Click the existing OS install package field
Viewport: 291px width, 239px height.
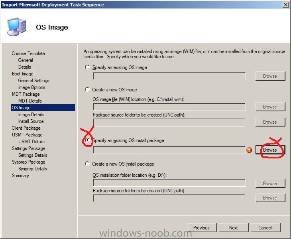click(x=169, y=150)
